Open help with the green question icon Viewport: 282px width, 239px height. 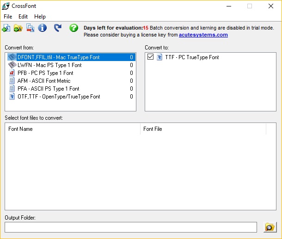pyautogui.click(x=74, y=28)
